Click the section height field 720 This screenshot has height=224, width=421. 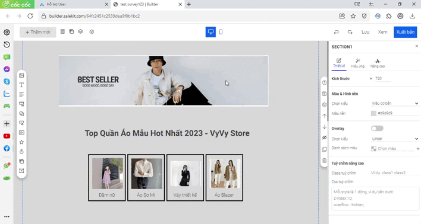[382, 78]
